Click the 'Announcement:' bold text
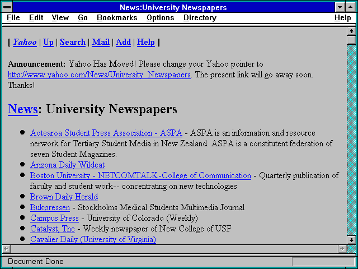Viewport: 358px width, 269px height. pyautogui.click(x=36, y=64)
